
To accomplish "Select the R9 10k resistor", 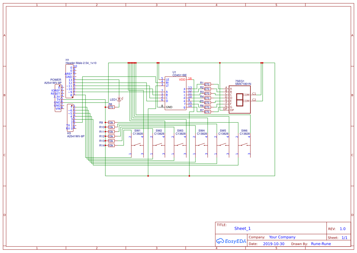I will pyautogui.click(x=111, y=123).
